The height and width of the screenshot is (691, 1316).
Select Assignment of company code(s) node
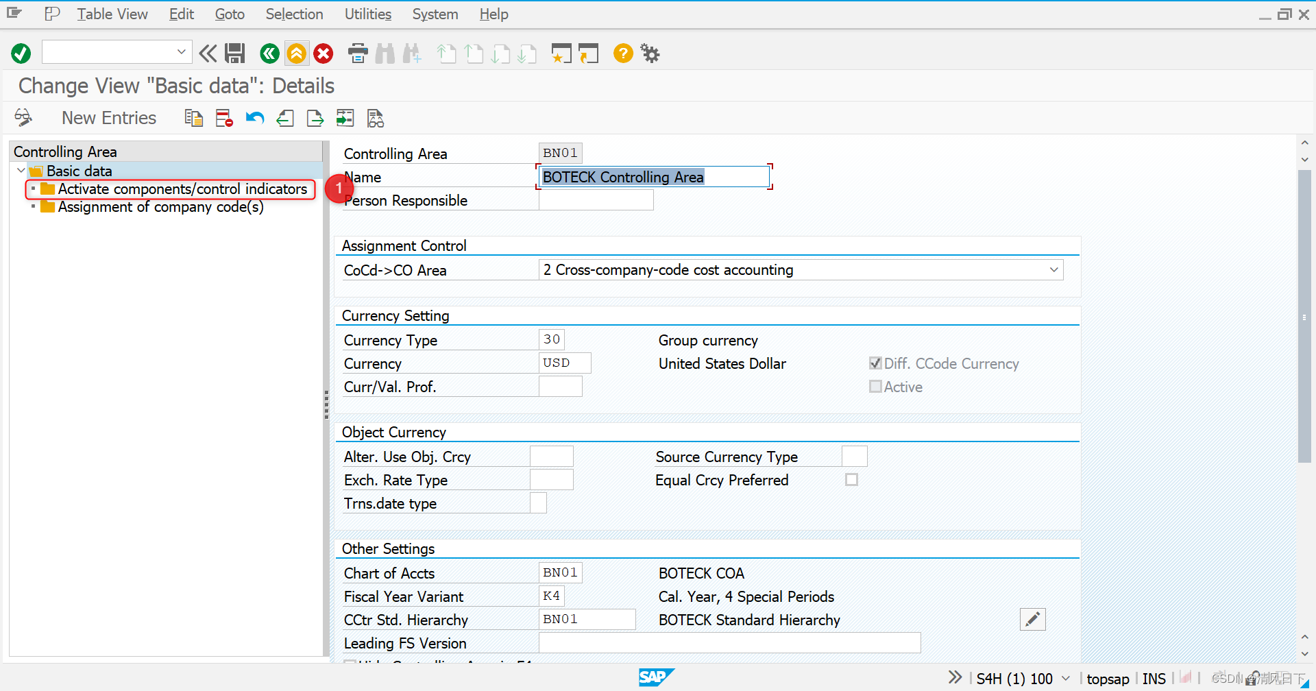pos(160,207)
